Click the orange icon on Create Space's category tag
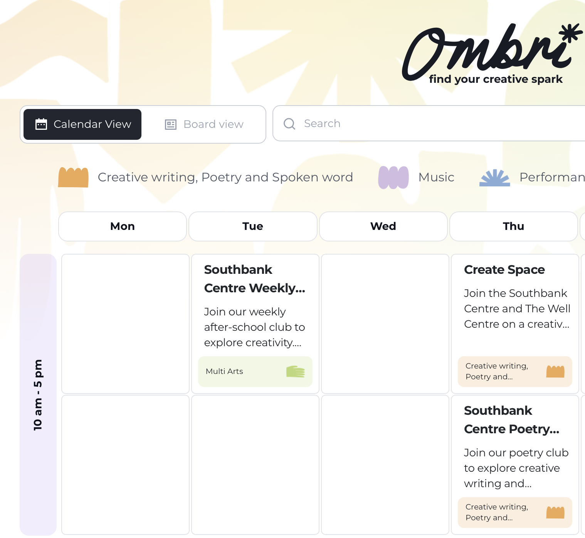Screen dimensions: 585x538 555,371
